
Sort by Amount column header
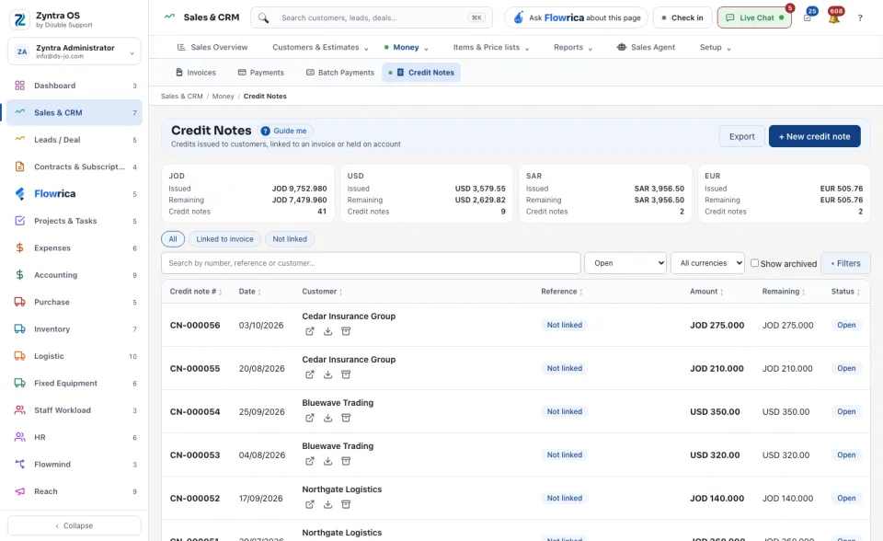706,292
